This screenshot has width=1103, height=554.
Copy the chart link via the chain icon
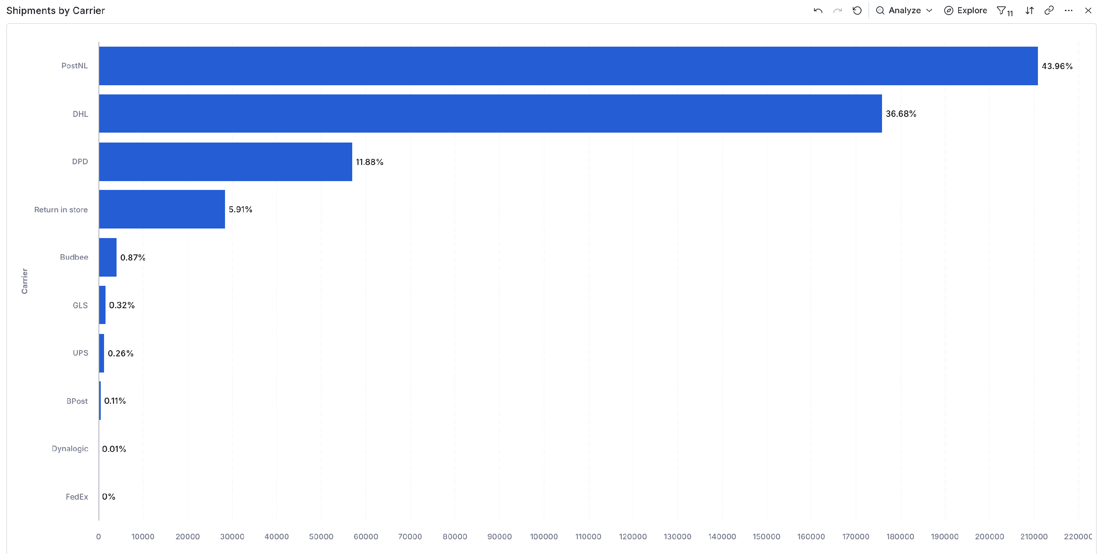(x=1049, y=11)
